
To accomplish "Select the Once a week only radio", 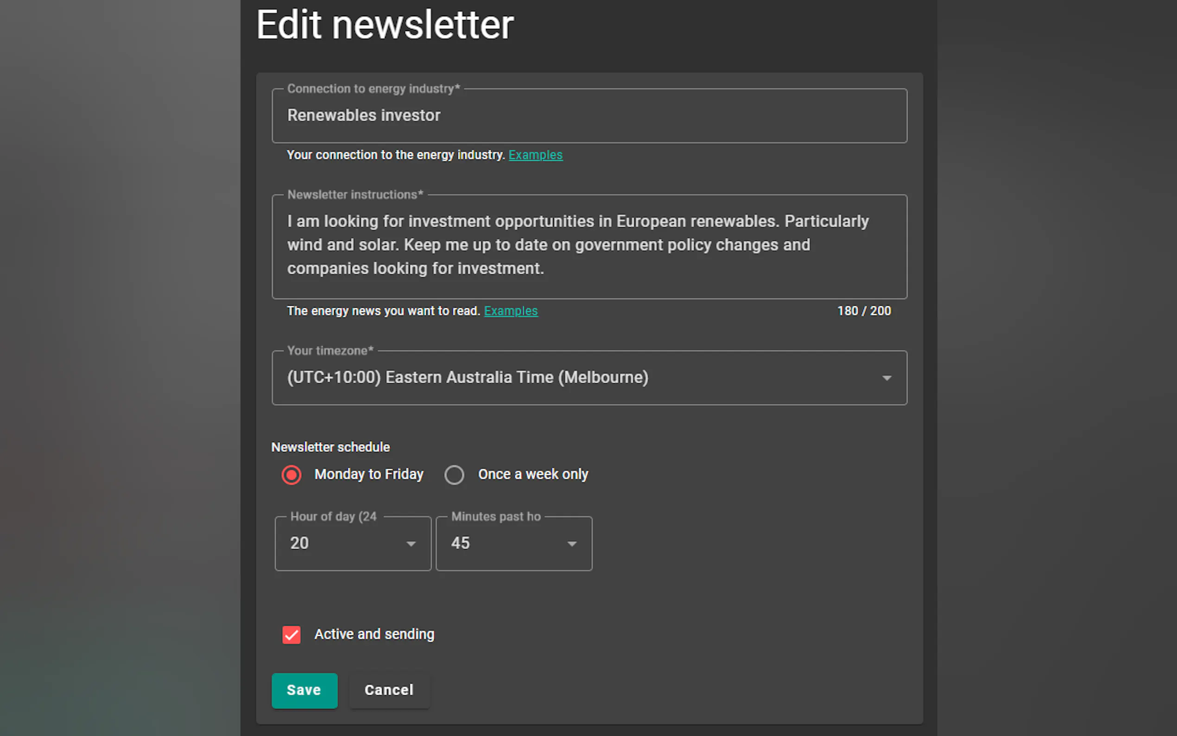I will (454, 475).
